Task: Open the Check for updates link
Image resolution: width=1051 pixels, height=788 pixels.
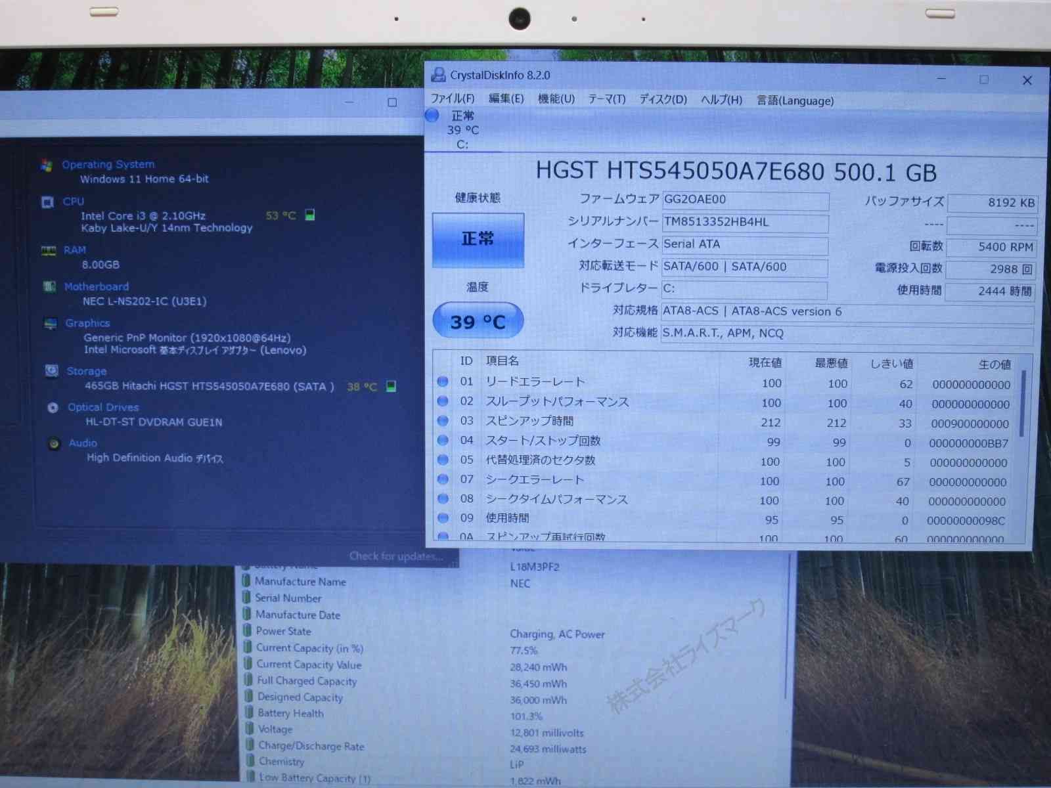Action: pos(396,556)
